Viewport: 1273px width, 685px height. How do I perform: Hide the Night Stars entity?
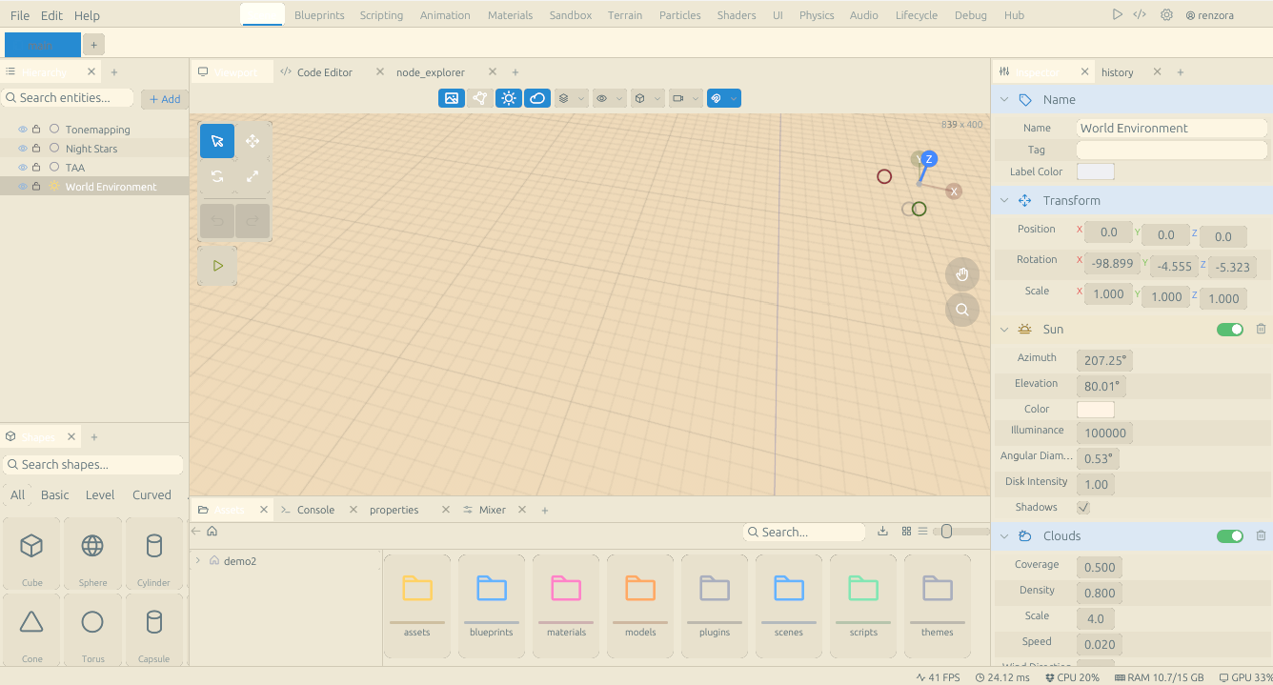[23, 149]
